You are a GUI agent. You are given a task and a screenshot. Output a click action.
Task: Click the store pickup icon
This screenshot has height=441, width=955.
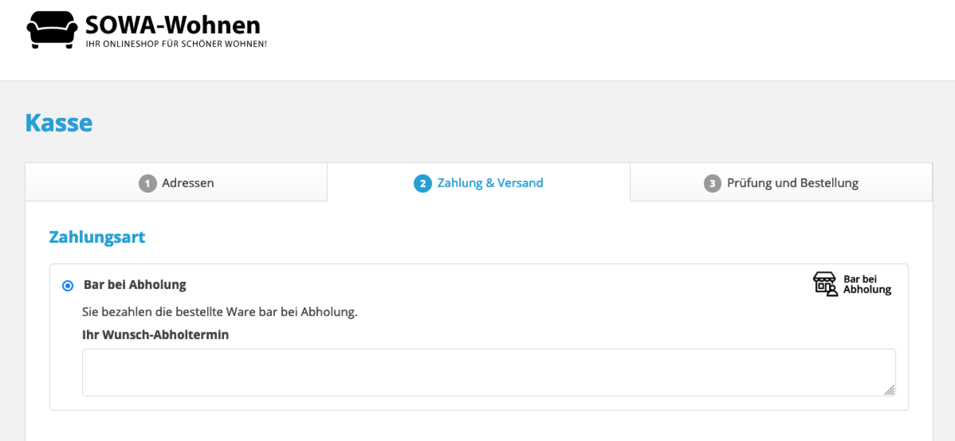point(825,284)
